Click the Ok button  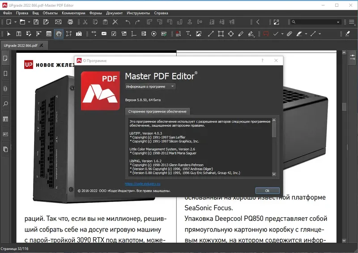point(267,191)
